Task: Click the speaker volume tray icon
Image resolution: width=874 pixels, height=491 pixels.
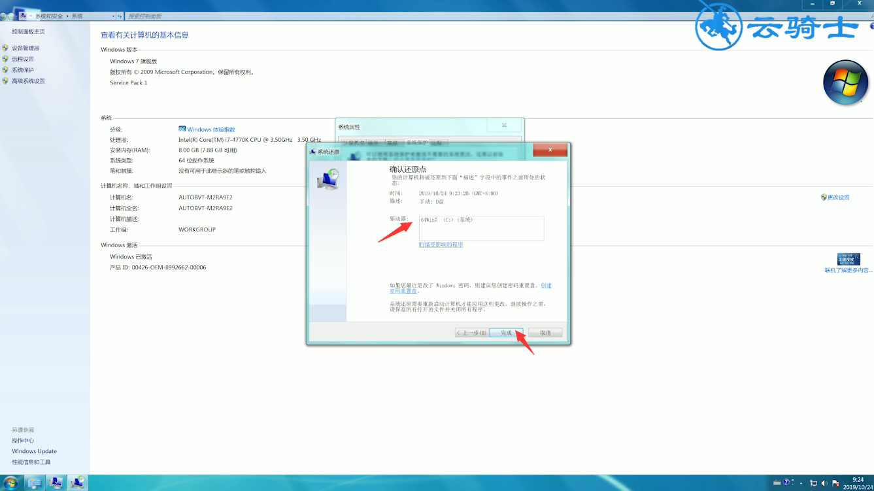Action: click(824, 483)
